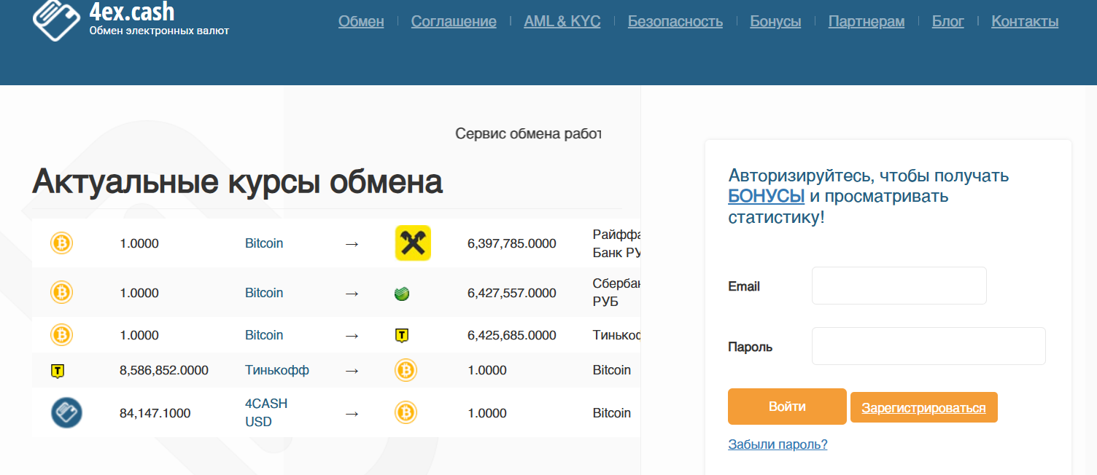Image resolution: width=1097 pixels, height=475 pixels.
Task: Click the yellow Raiffeisen bank icon
Action: pyautogui.click(x=413, y=243)
